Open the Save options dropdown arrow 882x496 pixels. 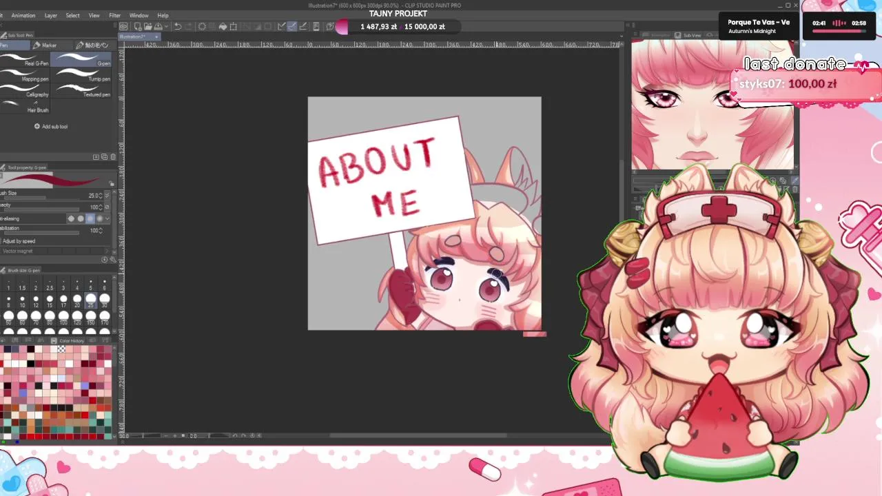point(167,26)
